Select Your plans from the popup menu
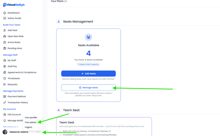This screenshot has height=136, width=220. click(x=31, y=122)
